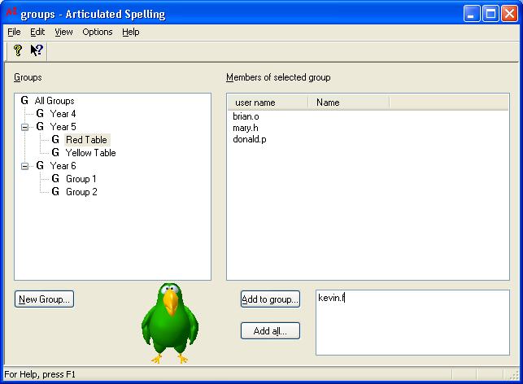Click the green parrot mascot
The height and width of the screenshot is (384, 523).
point(168,323)
